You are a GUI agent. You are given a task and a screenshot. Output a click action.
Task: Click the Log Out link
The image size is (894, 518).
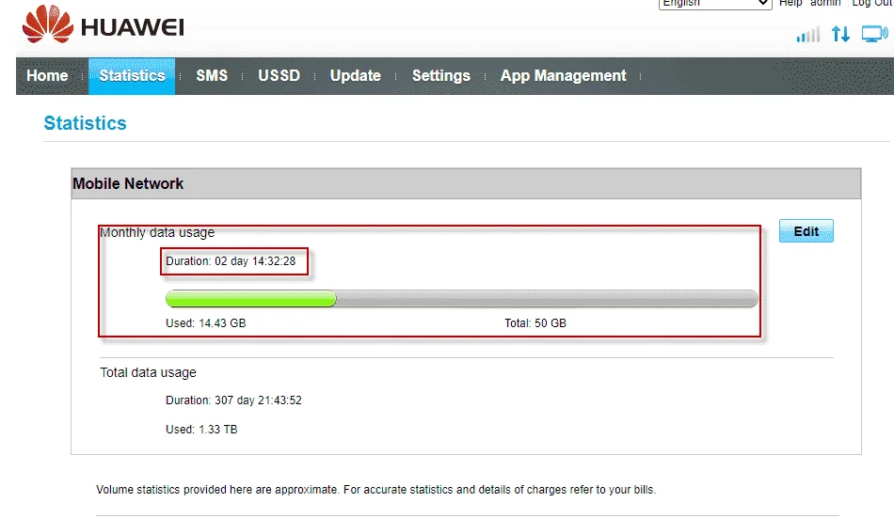[x=872, y=4]
